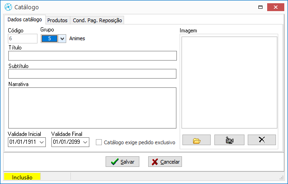Click the Código field showing 6
This screenshot has height=184, width=288.
[x=23, y=38]
